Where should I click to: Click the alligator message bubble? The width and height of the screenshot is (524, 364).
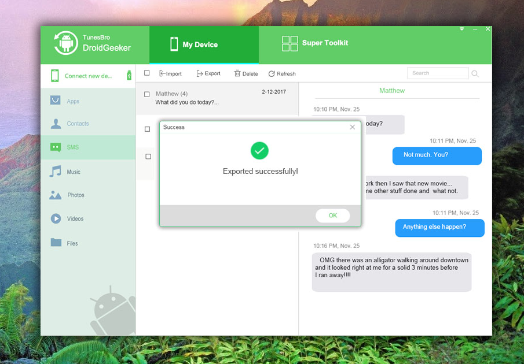tap(391, 272)
